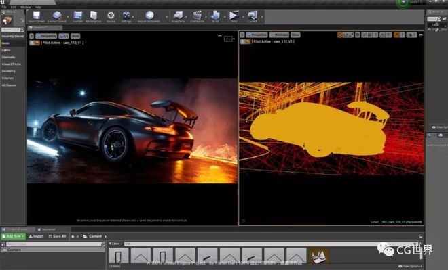This screenshot has height=270, width=448.
Task: Open the Cinematics clapperboard icon
Action: pos(197,16)
